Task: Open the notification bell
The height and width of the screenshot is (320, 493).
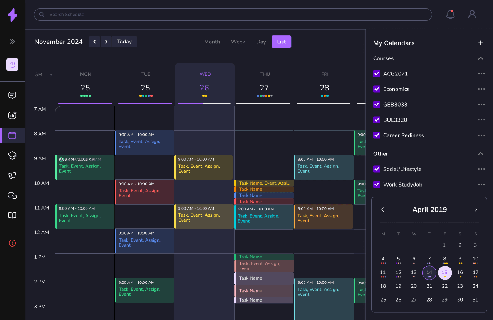Action: point(450,14)
